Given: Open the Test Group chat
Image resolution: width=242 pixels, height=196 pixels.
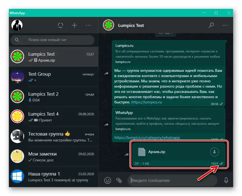Looking at the screenshot, I should (x=54, y=77).
